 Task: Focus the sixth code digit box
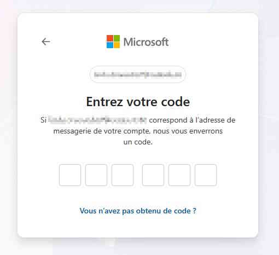tap(206, 175)
